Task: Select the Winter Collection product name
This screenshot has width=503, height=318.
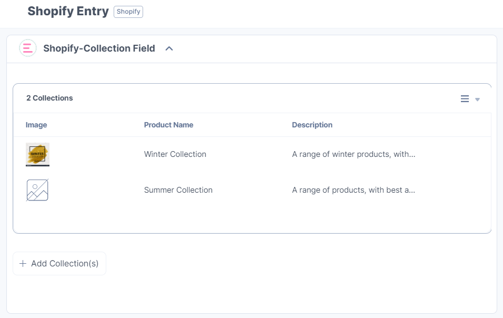Action: (x=175, y=154)
